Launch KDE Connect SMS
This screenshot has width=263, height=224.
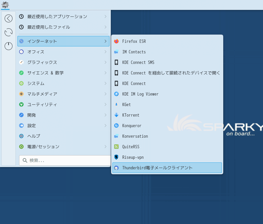point(167,62)
